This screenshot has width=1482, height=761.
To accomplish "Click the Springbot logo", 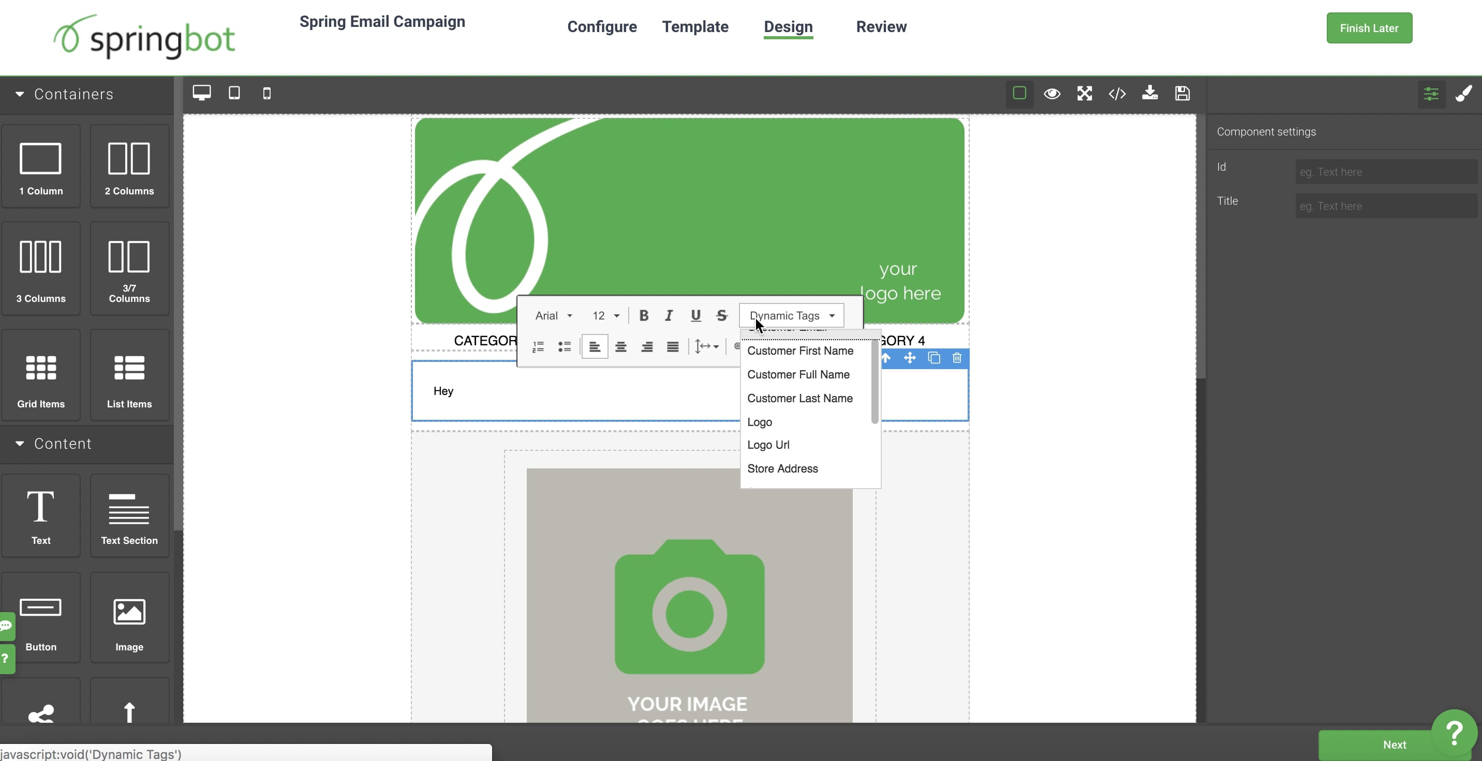I will 144,36.
